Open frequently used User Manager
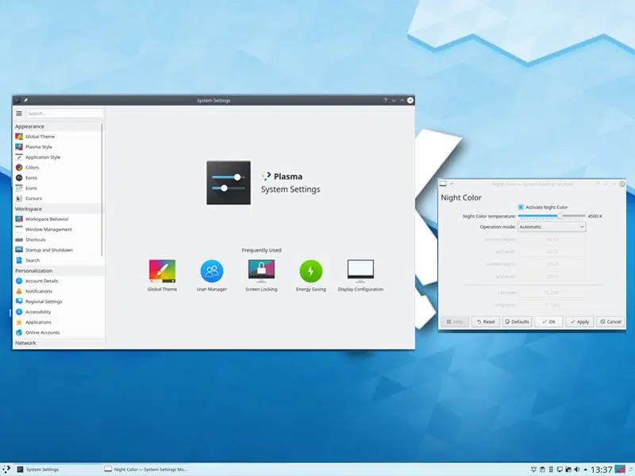This screenshot has width=635, height=476. pos(212,275)
